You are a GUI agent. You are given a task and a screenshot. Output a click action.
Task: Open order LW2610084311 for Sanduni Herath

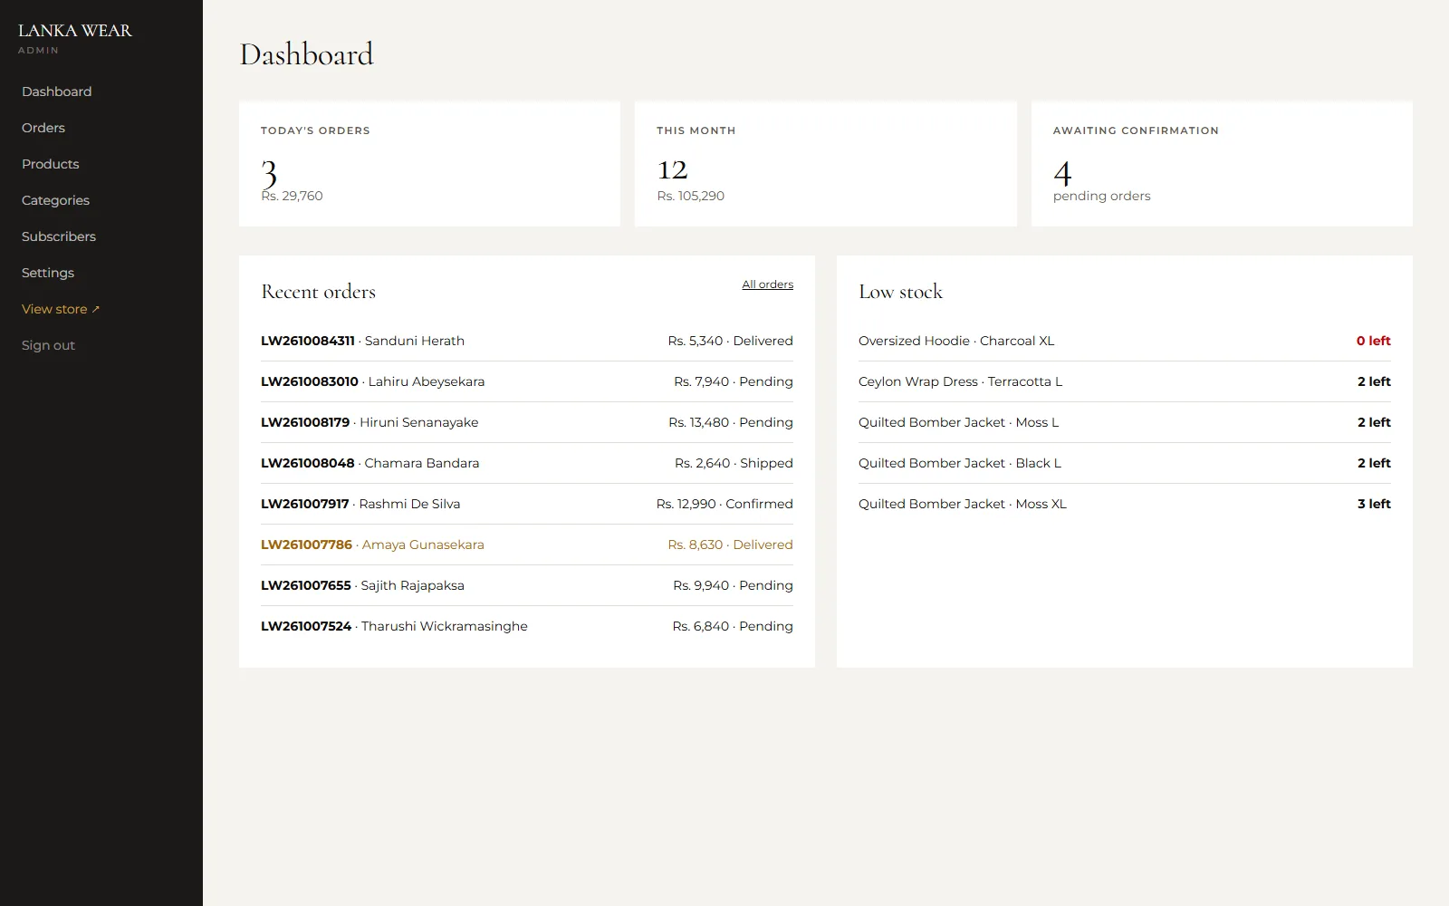527,341
